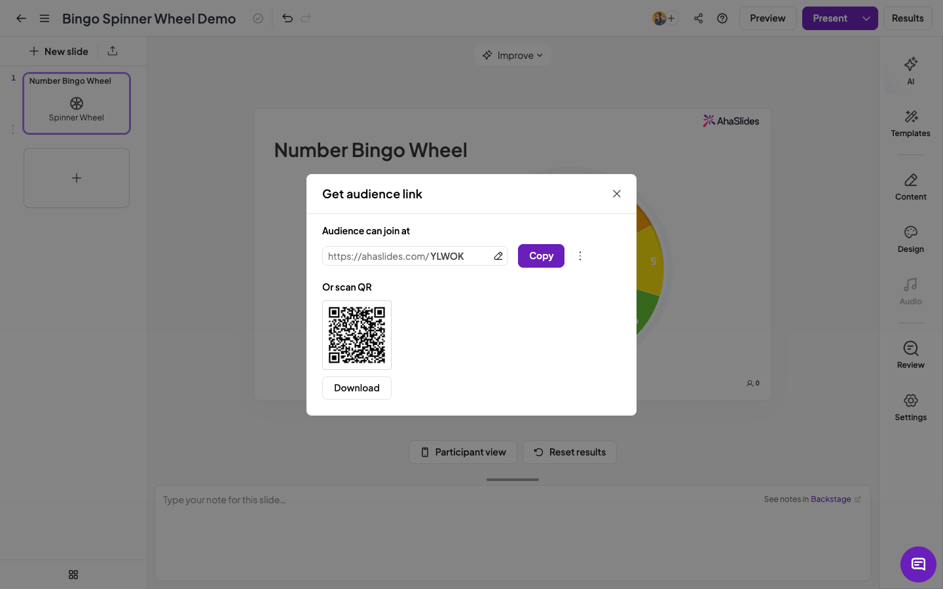943x589 pixels.
Task: Switch to grid view at sidebar bottom
Action: coord(73,575)
